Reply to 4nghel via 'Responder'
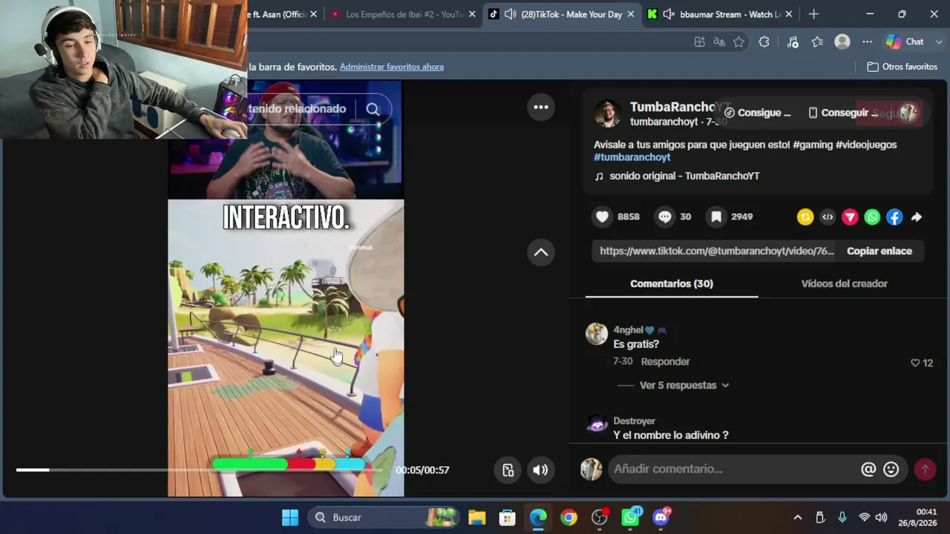Image resolution: width=950 pixels, height=534 pixels. click(666, 362)
